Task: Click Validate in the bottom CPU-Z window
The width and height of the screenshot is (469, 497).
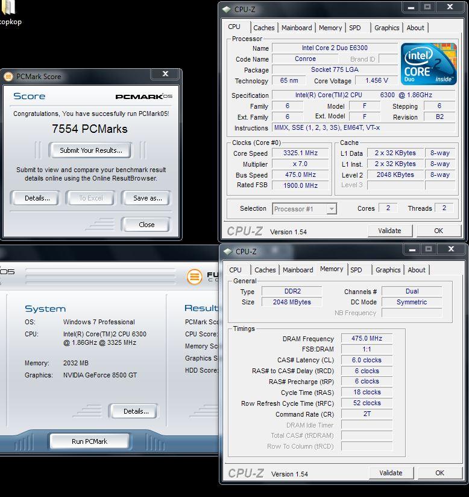Action: pyautogui.click(x=391, y=473)
